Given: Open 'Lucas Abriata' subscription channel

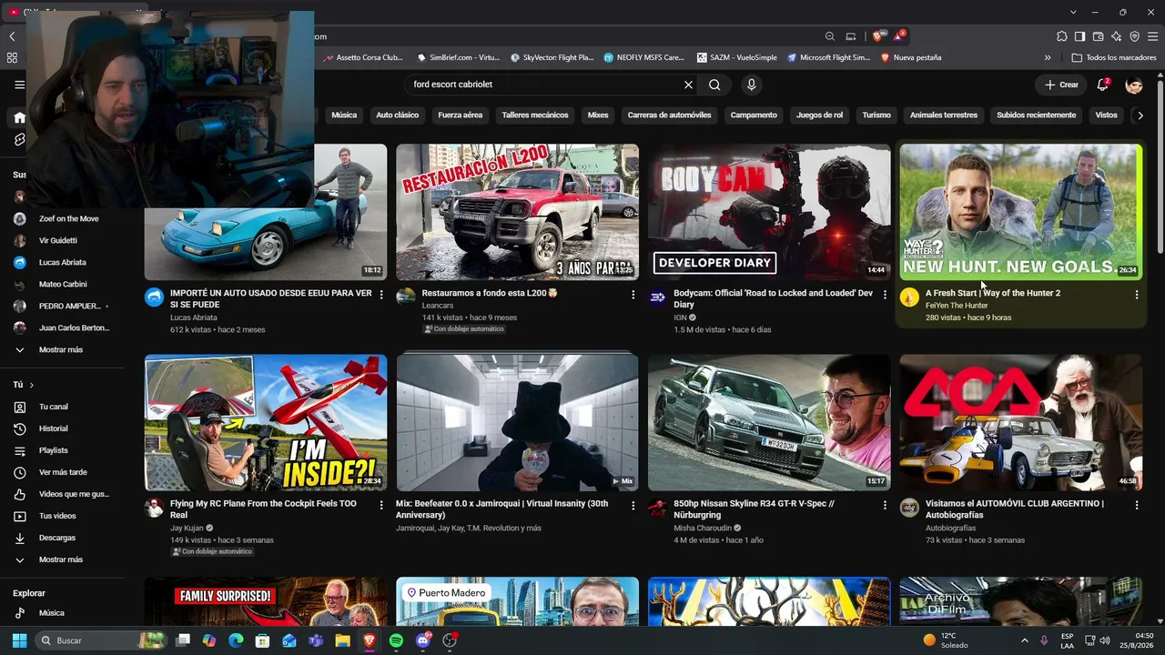Looking at the screenshot, I should 62,262.
